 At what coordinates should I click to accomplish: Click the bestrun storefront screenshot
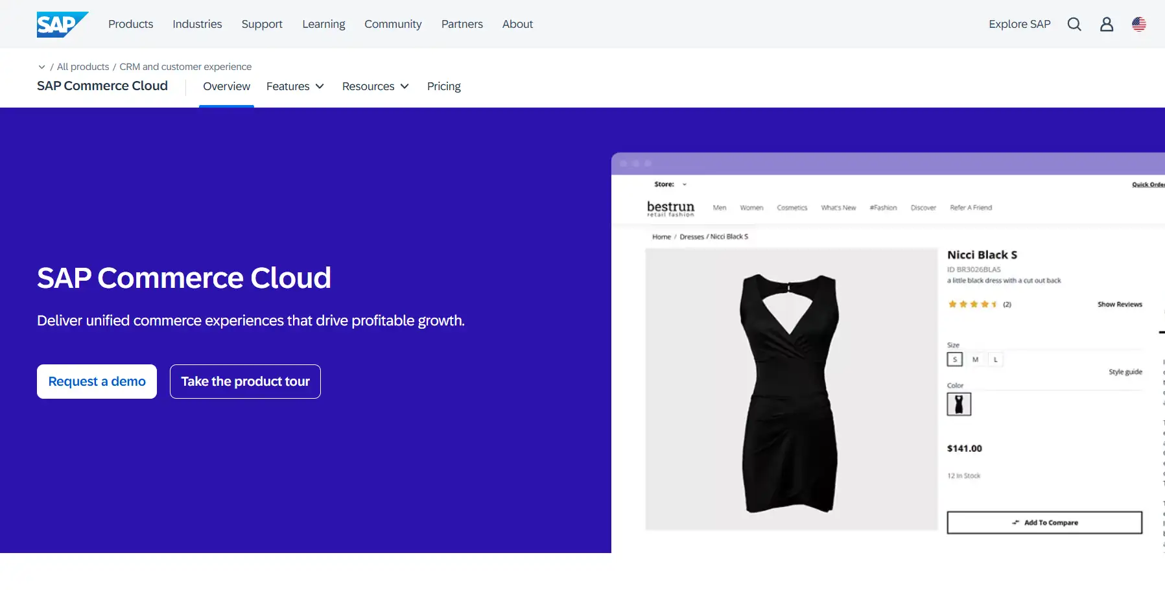point(888,353)
